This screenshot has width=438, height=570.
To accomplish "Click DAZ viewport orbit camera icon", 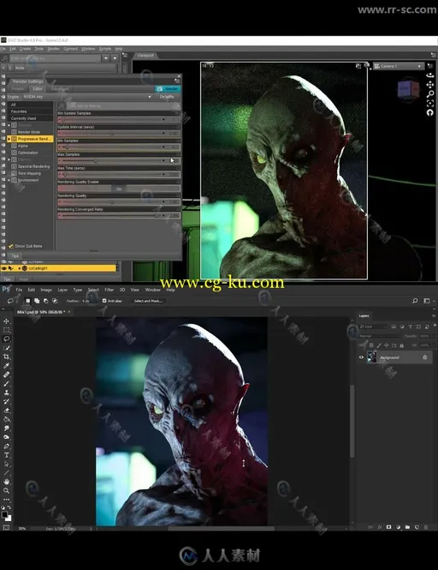I will click(430, 75).
